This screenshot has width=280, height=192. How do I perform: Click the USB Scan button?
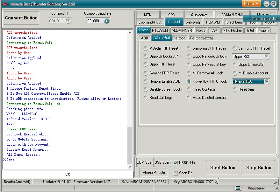tap(162, 162)
